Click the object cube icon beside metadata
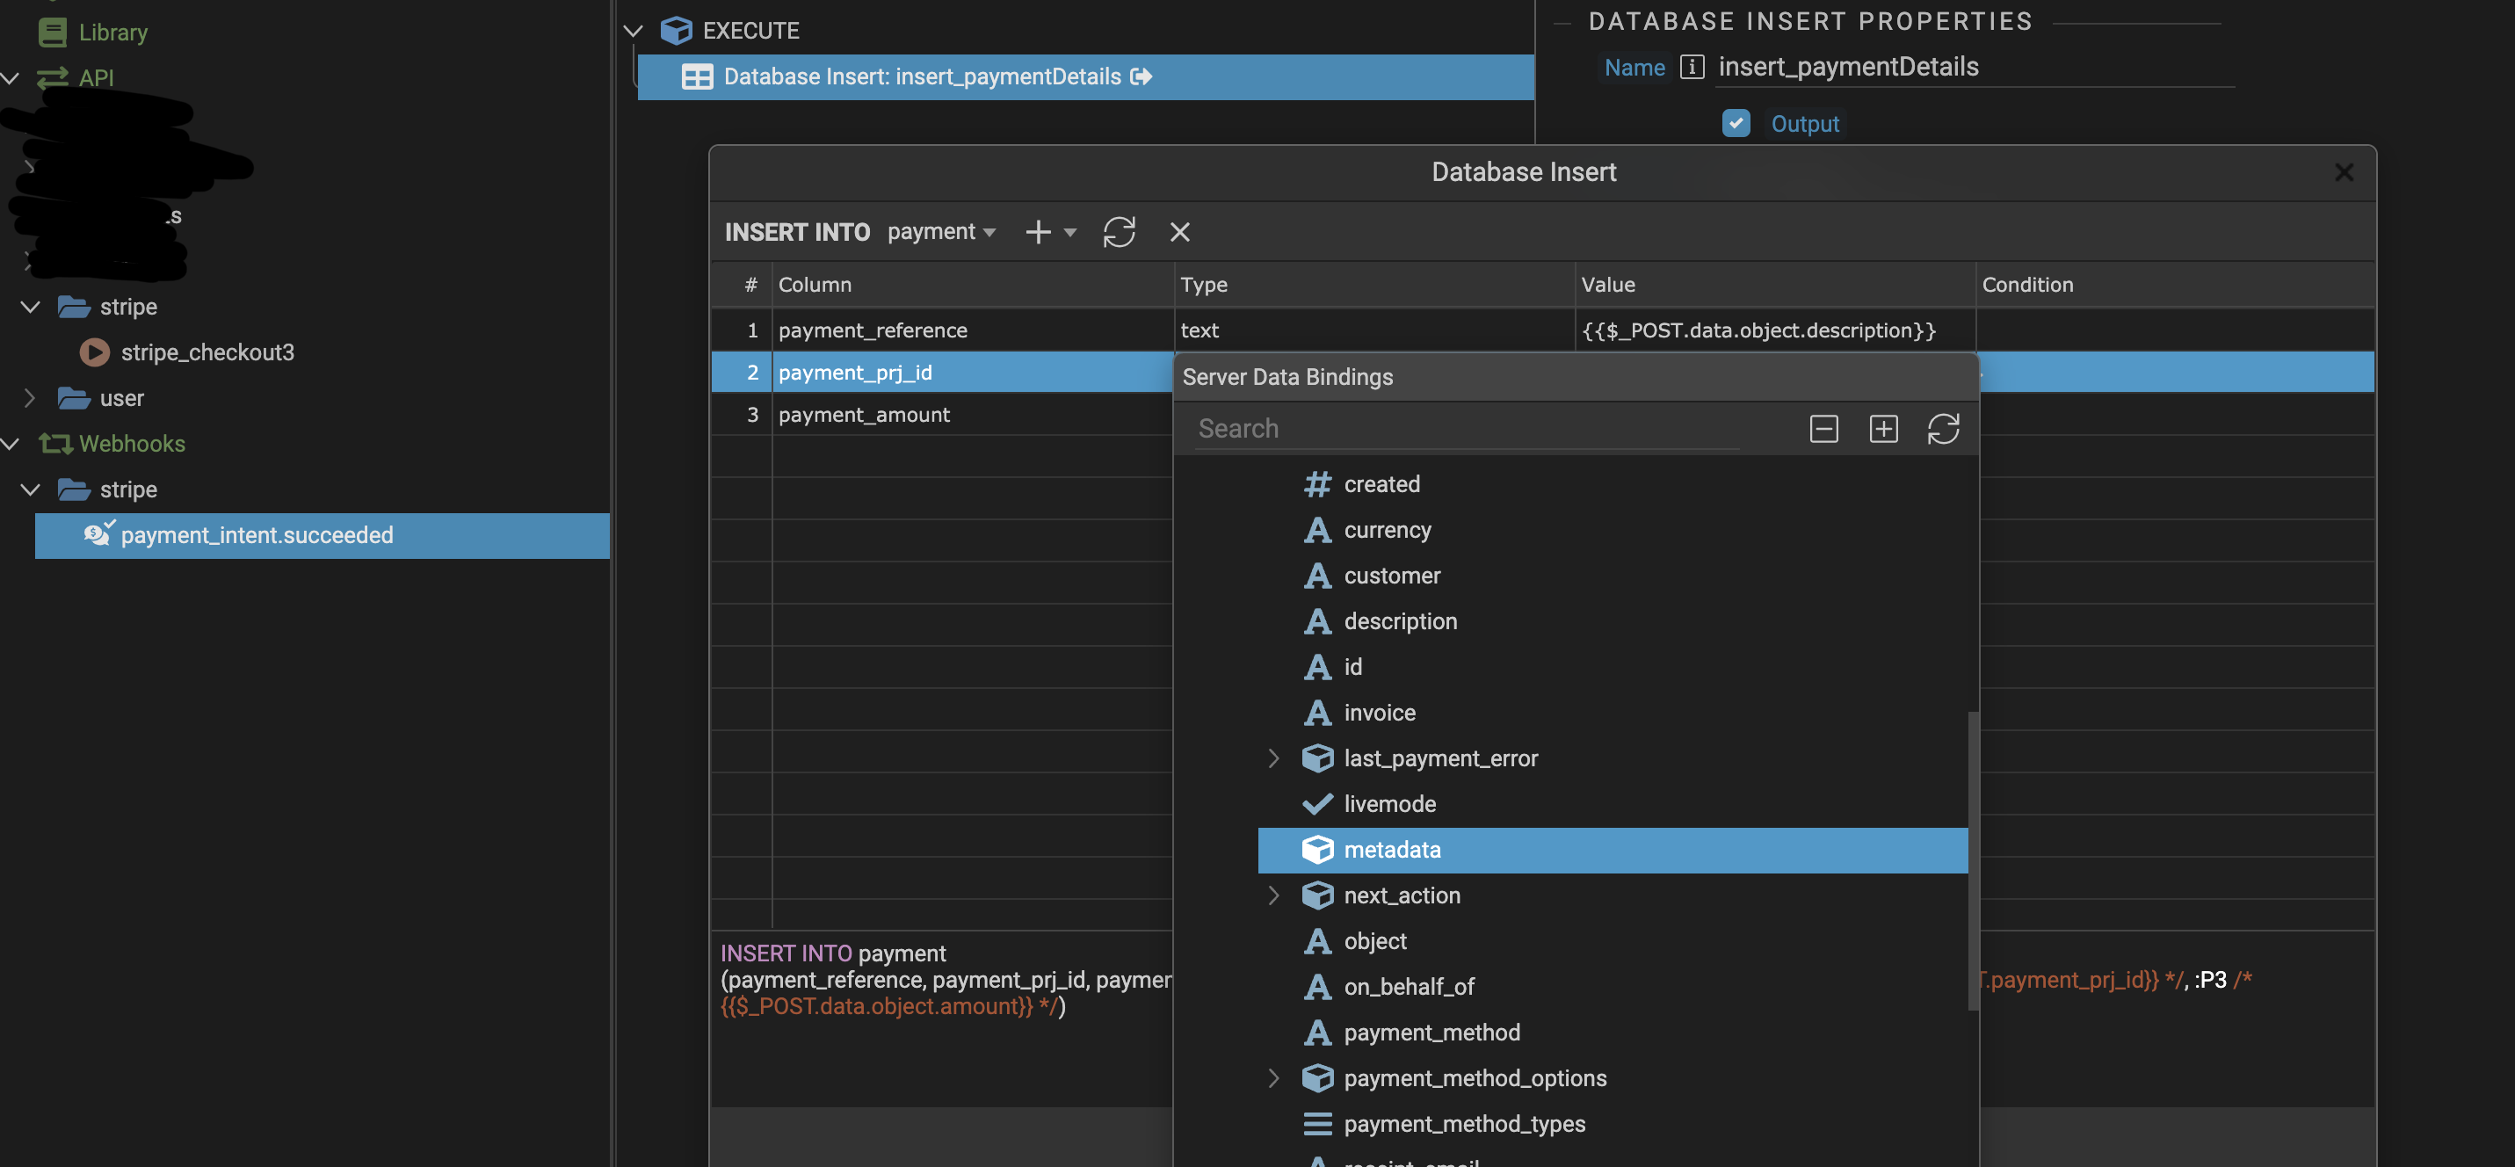Screen dimensions: 2515x1167 [1317, 850]
